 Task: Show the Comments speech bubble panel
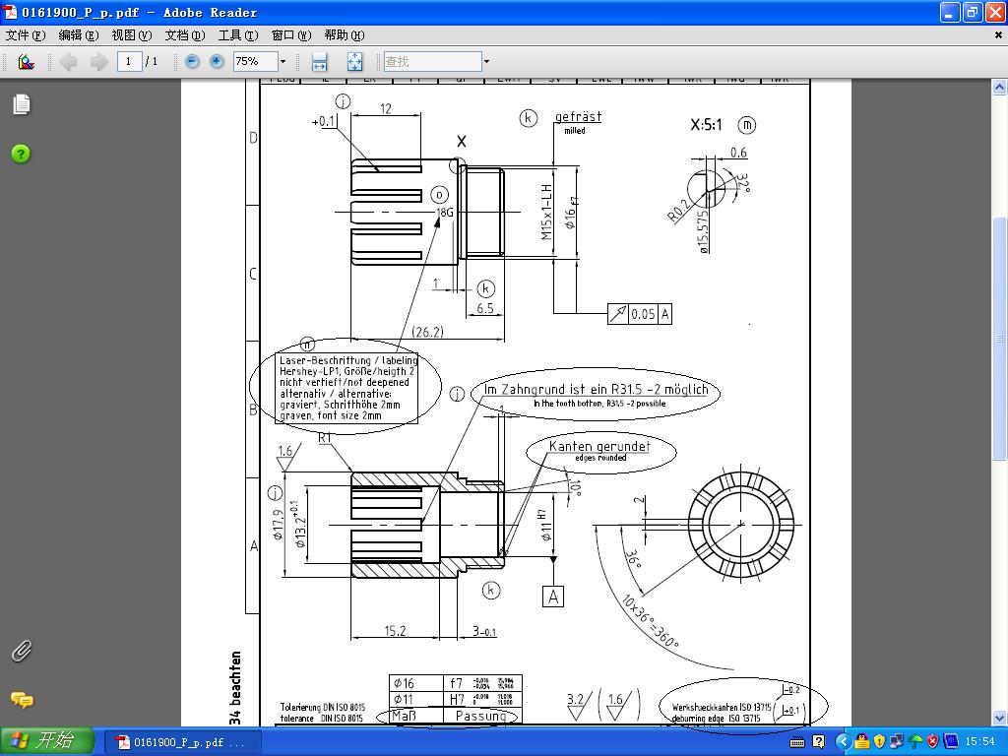pyautogui.click(x=22, y=700)
